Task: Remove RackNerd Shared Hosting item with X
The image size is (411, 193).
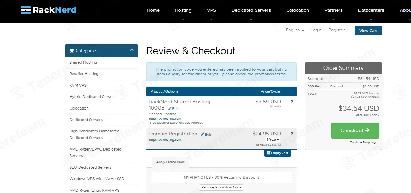Action: point(292,101)
